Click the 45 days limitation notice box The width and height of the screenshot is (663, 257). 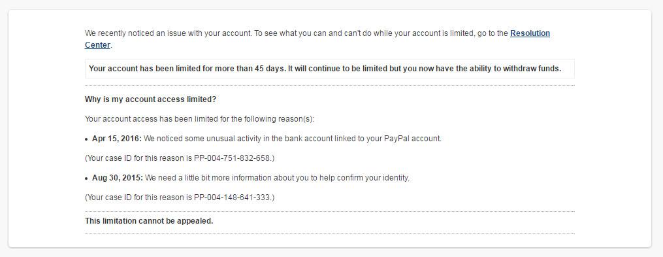coord(329,69)
